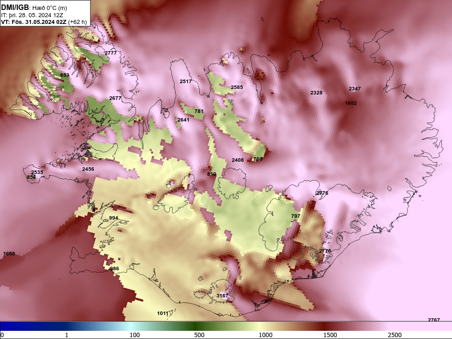Click the 2641 height value

[184, 120]
